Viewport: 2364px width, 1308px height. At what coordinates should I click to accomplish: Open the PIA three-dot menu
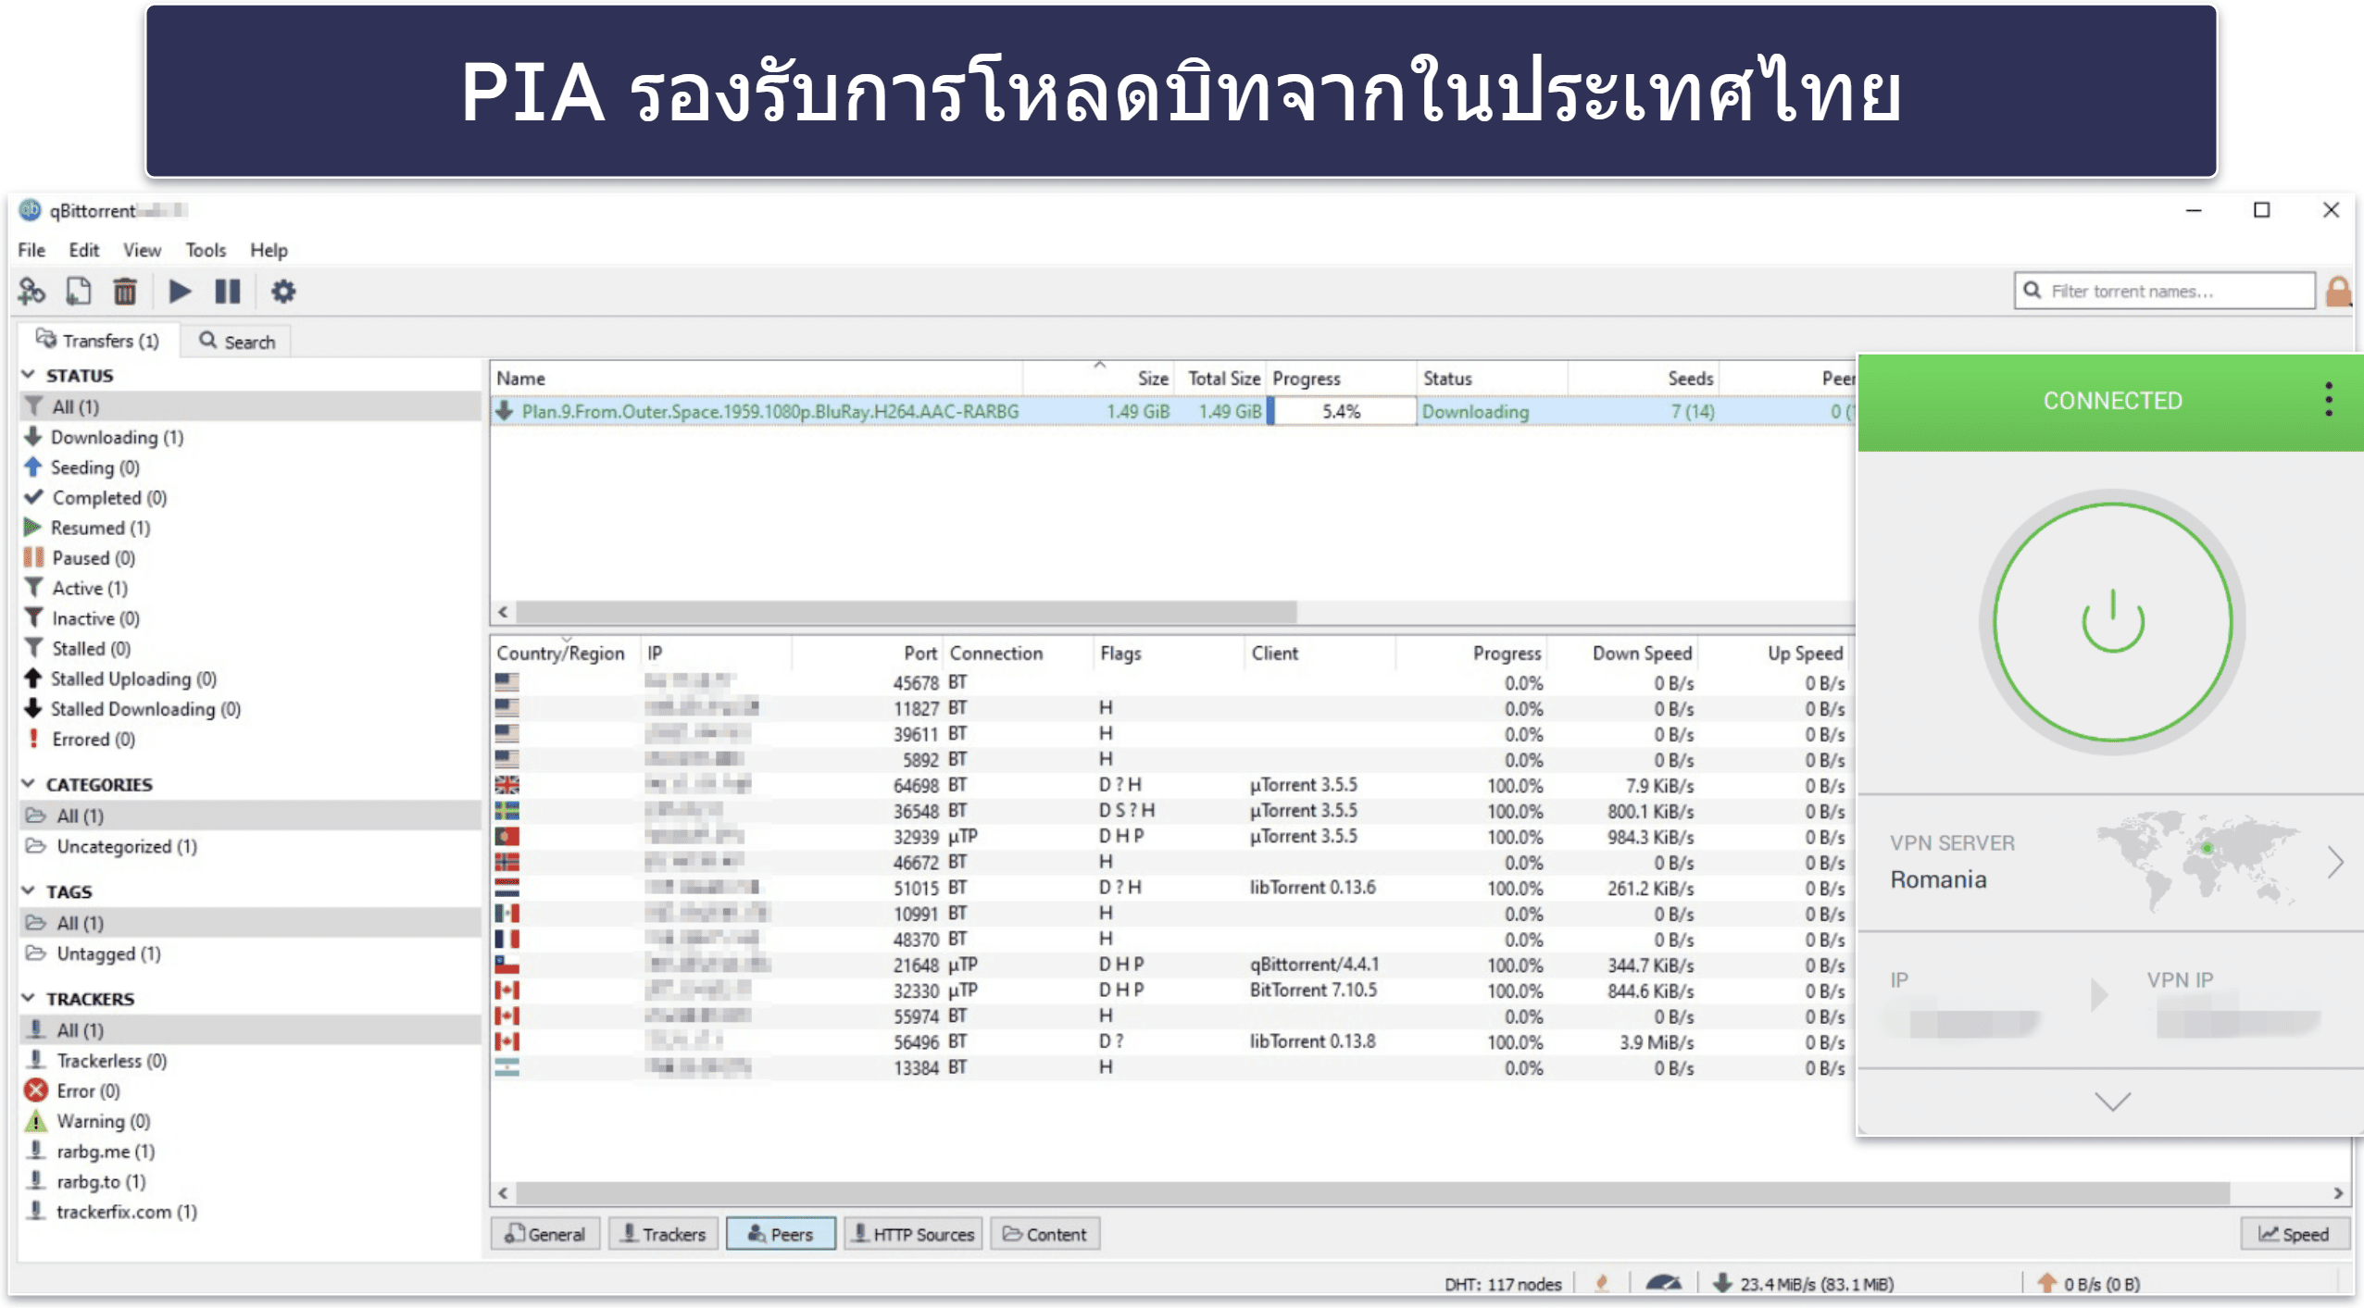(2328, 400)
